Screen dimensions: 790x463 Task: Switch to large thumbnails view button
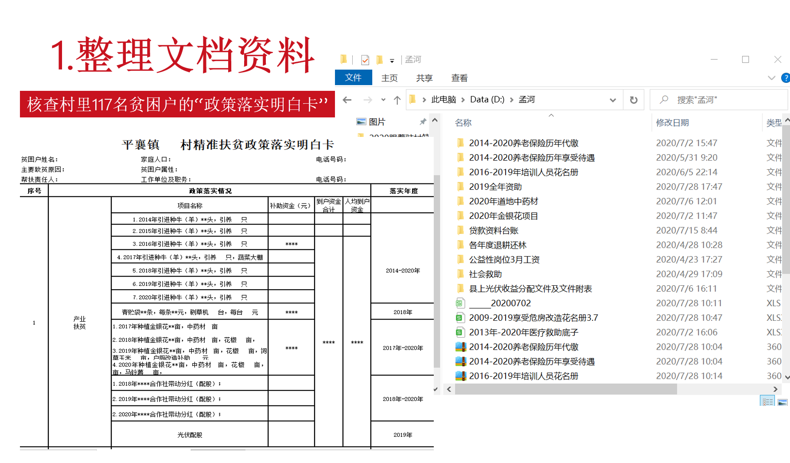coord(783,402)
